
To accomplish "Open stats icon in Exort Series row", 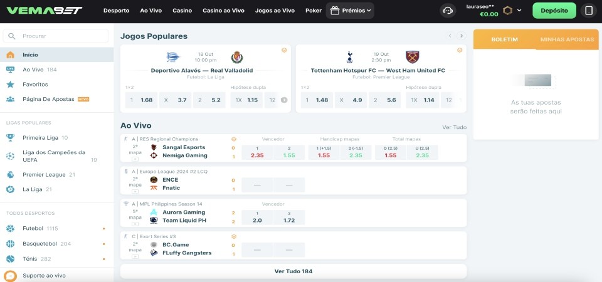I will click(233, 237).
